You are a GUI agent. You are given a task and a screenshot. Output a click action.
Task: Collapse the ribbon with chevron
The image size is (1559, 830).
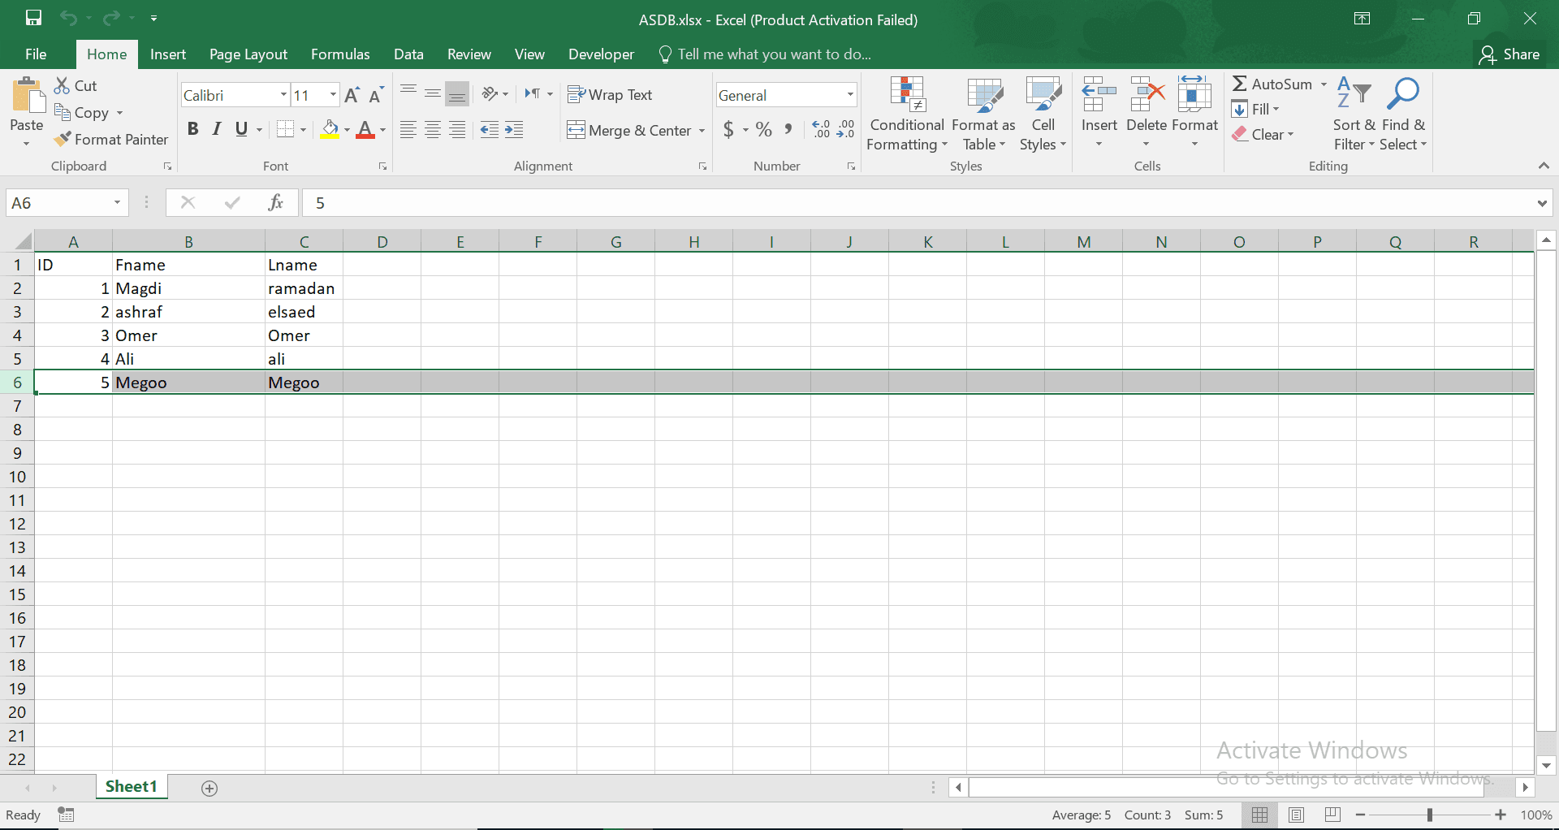pos(1544,166)
